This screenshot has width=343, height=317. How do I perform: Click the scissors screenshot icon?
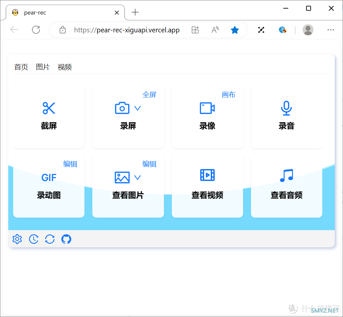coord(49,108)
